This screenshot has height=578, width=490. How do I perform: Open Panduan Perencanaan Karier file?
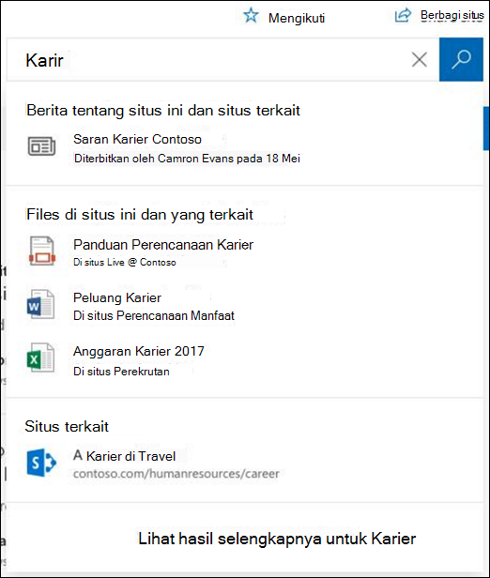click(163, 244)
